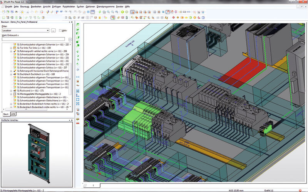308x192 pixels.
Task: Enable the Aktiv filter checkbox
Action: click(60, 30)
